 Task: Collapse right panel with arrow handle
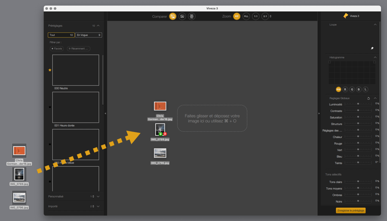319,114
